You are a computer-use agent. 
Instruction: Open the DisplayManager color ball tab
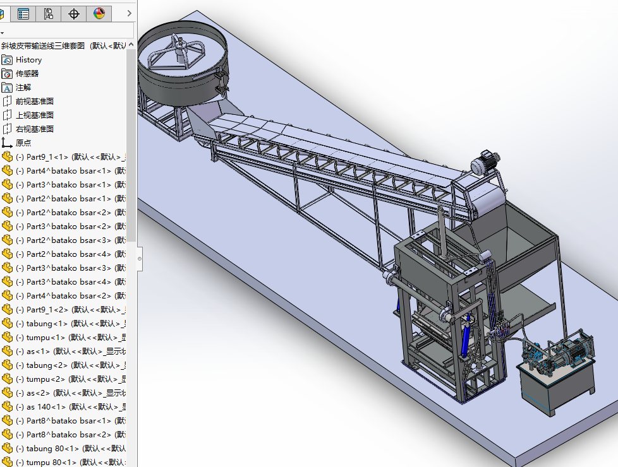99,14
